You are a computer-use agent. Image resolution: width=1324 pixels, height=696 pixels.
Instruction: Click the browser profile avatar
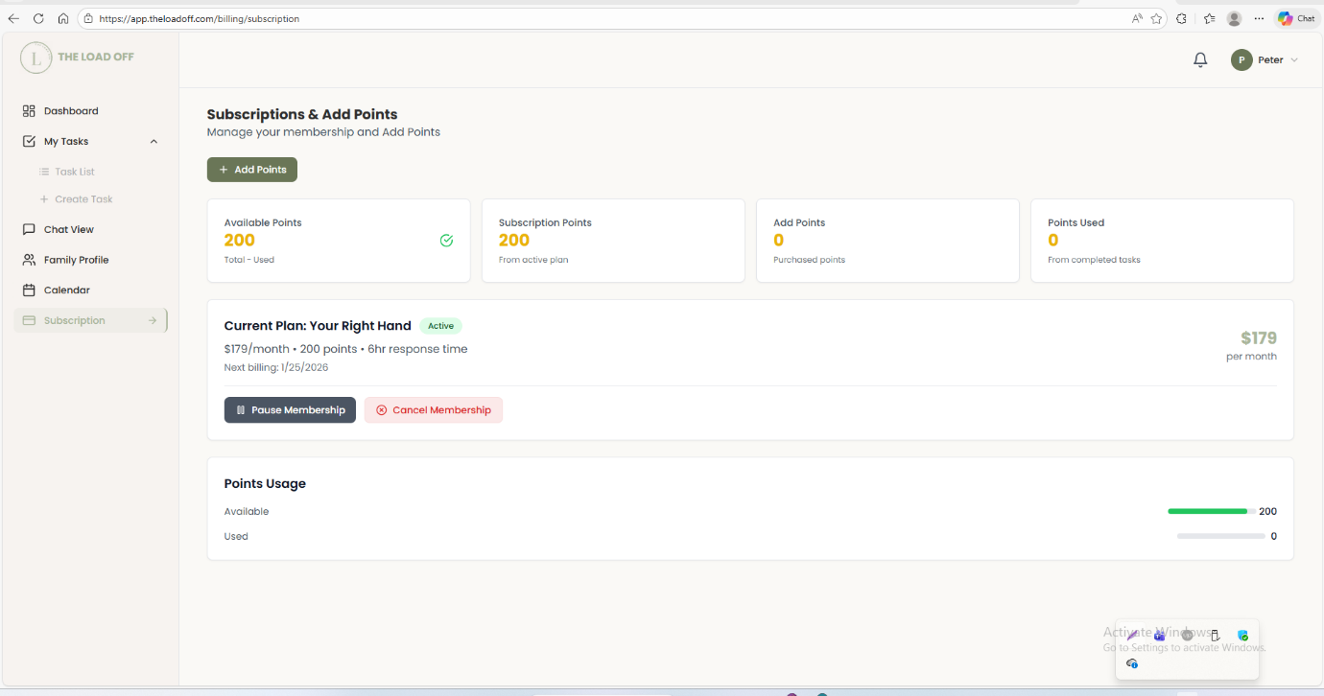point(1234,18)
